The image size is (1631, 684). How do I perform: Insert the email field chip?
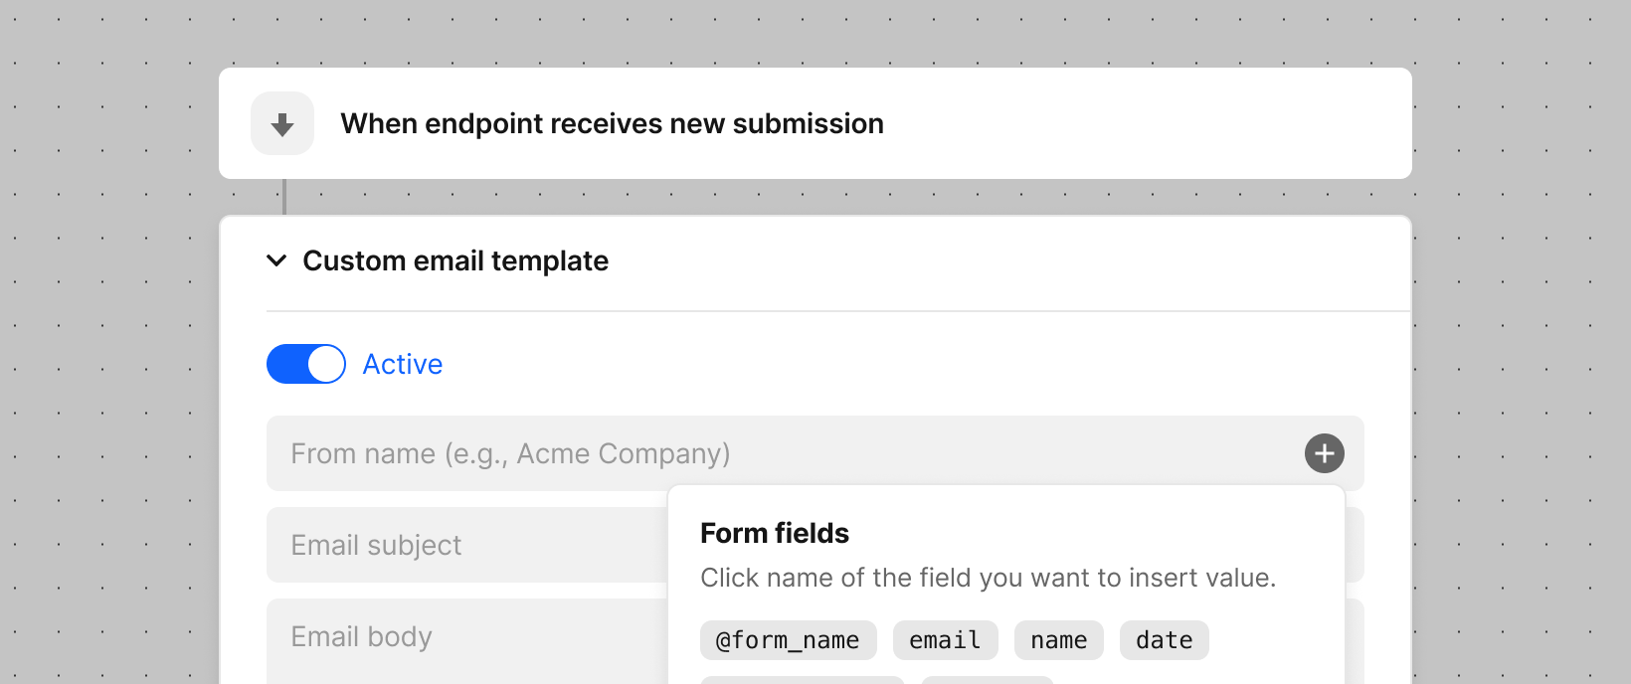click(946, 640)
